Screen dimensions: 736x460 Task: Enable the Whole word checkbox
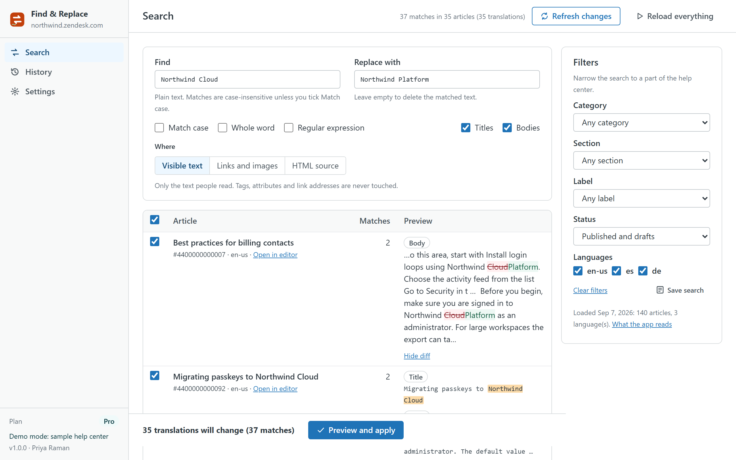point(222,128)
